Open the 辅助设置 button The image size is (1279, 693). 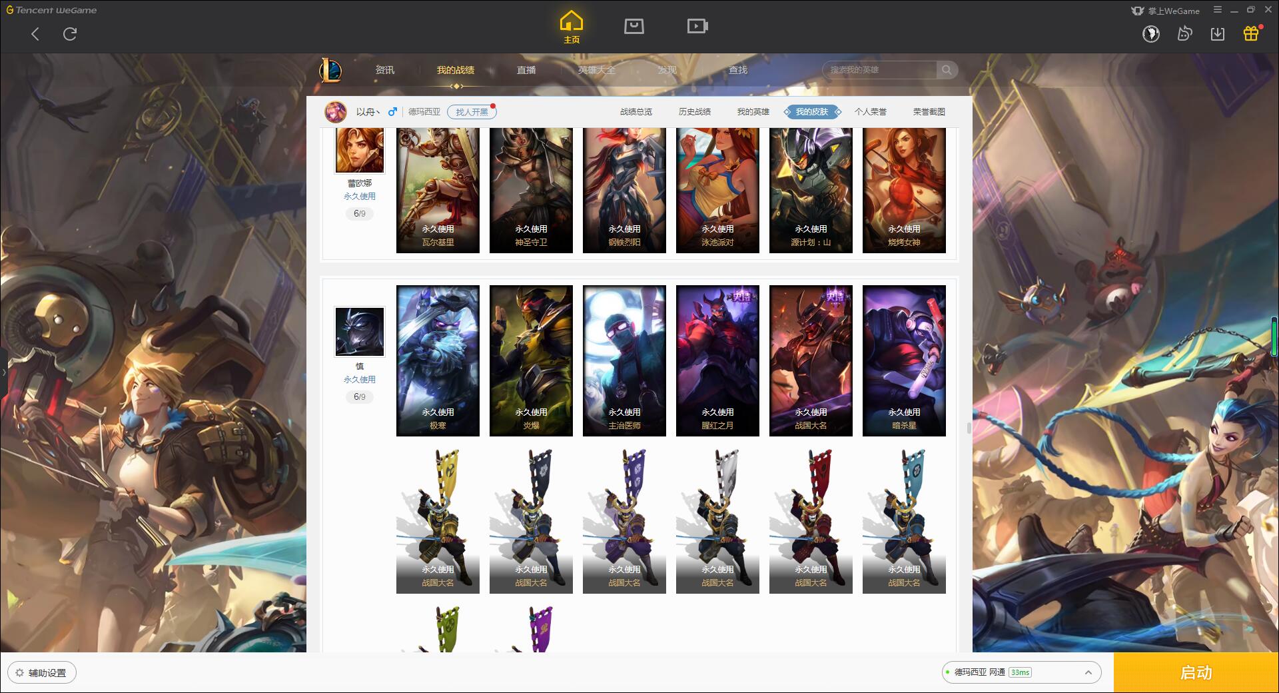[x=42, y=673]
